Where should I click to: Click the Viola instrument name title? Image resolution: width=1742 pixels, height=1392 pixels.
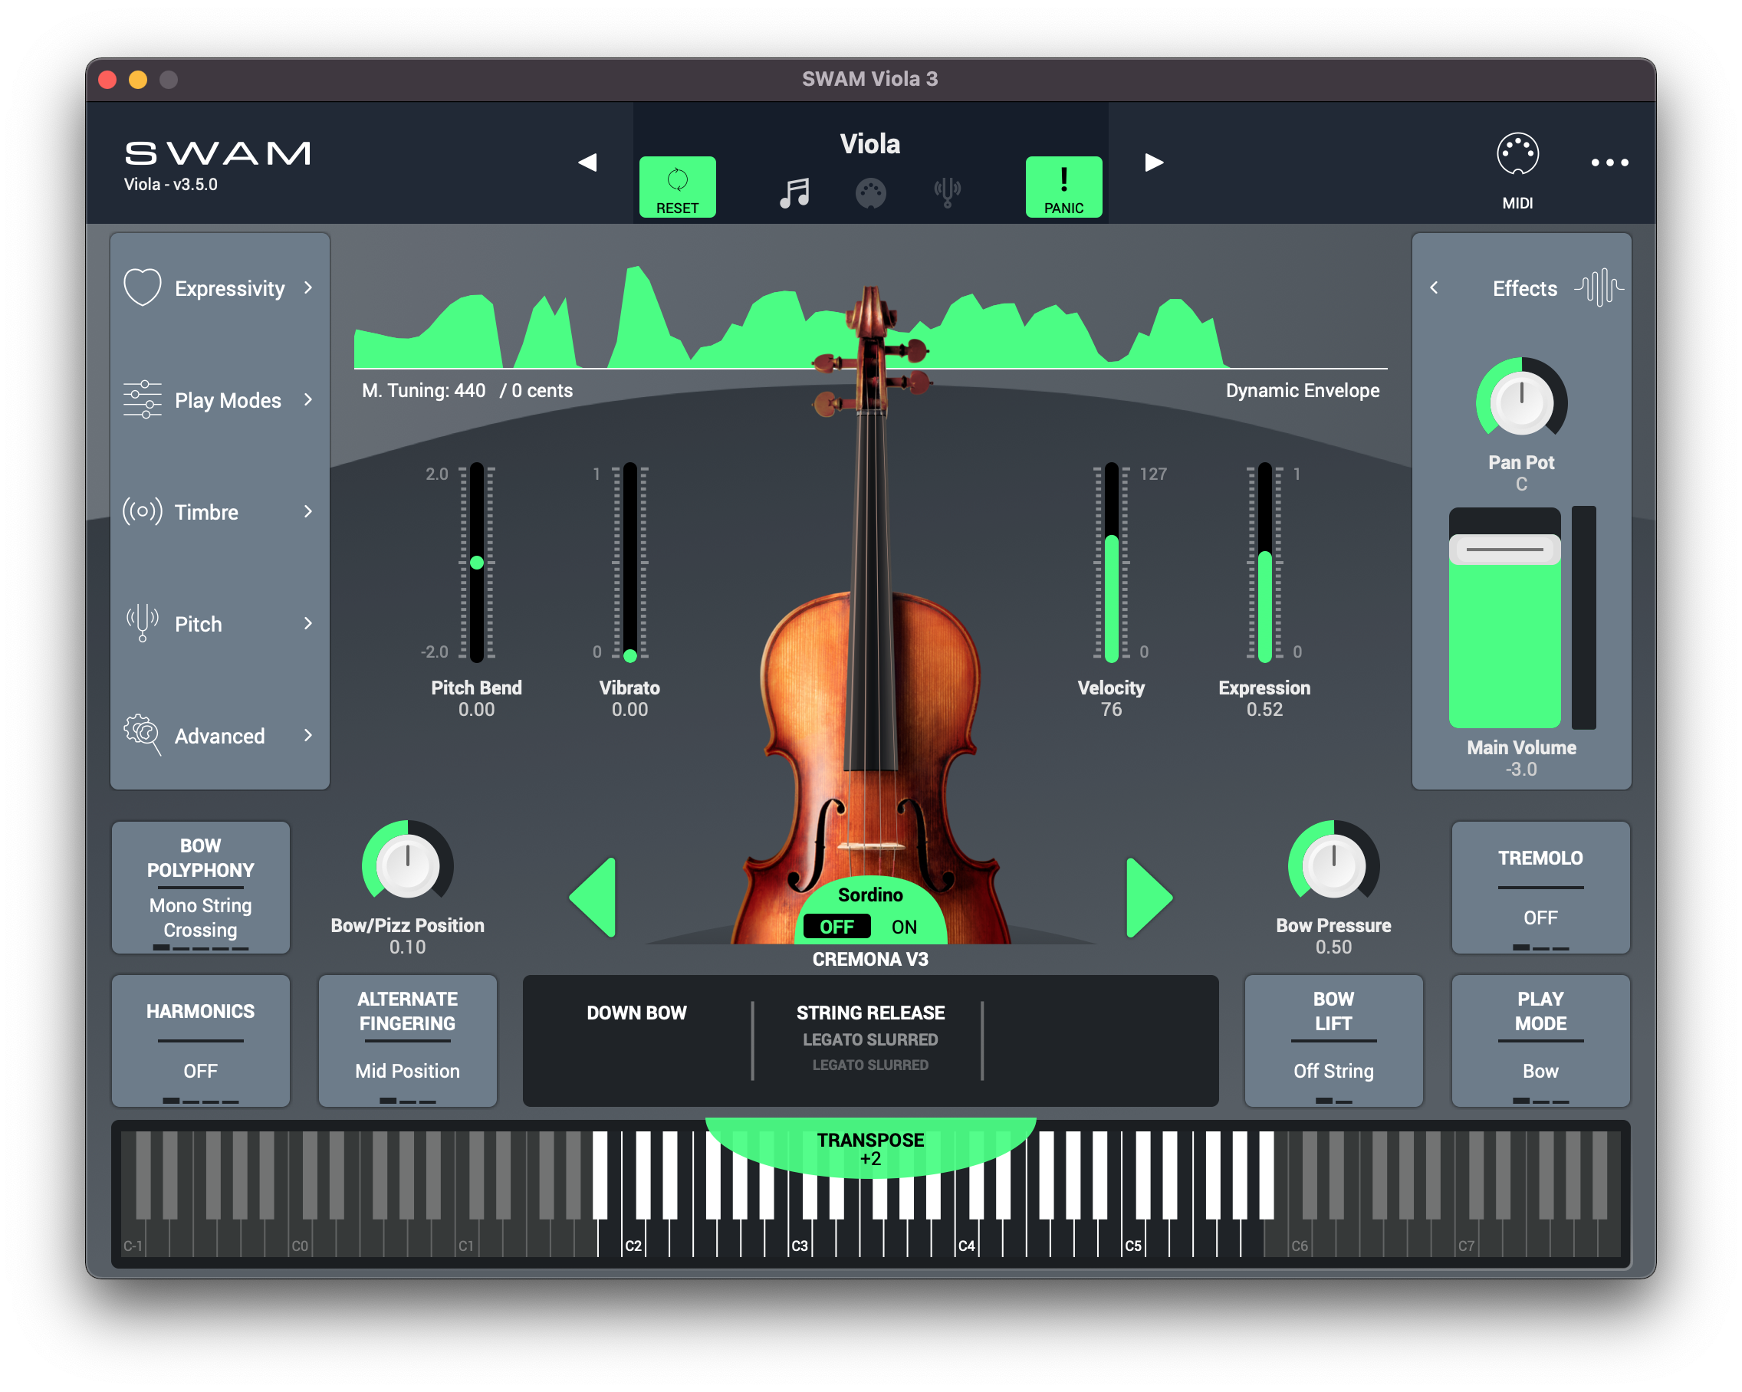pyautogui.click(x=870, y=144)
